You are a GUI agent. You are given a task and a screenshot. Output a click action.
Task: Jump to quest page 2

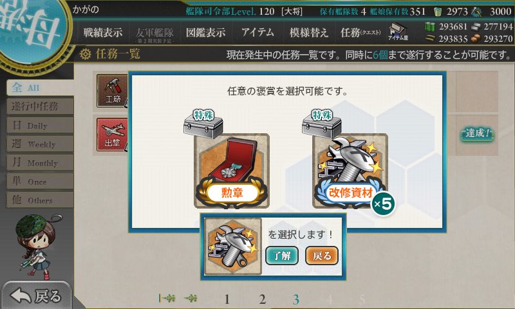pos(262,299)
